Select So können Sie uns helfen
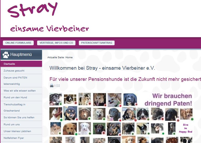201x143 pixels. click(21, 118)
